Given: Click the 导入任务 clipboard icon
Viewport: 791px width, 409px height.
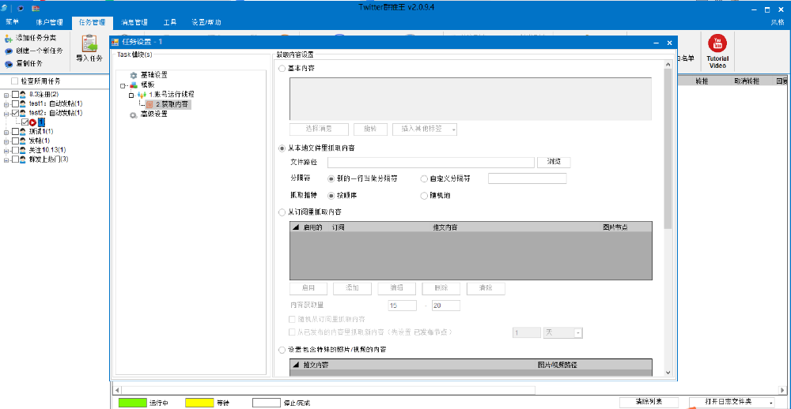Looking at the screenshot, I should point(89,44).
